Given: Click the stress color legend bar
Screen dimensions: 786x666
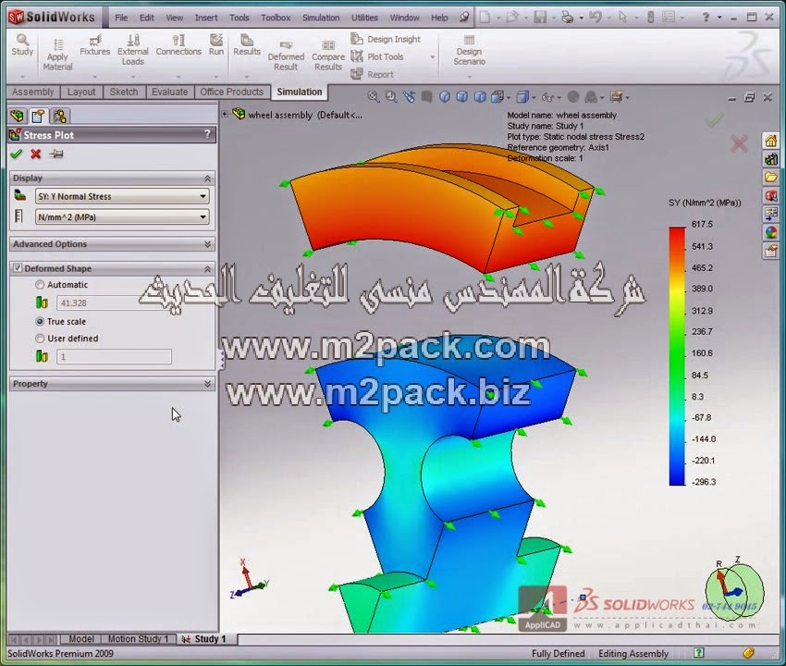Looking at the screenshot, I should [677, 356].
